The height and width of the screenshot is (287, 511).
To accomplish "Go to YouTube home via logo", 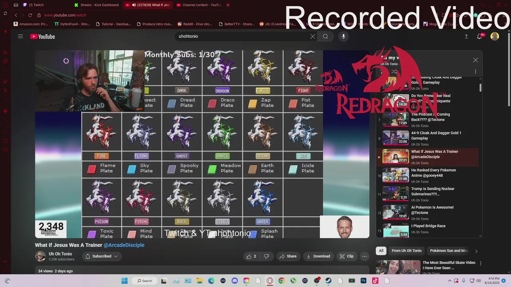I will click(x=42, y=36).
